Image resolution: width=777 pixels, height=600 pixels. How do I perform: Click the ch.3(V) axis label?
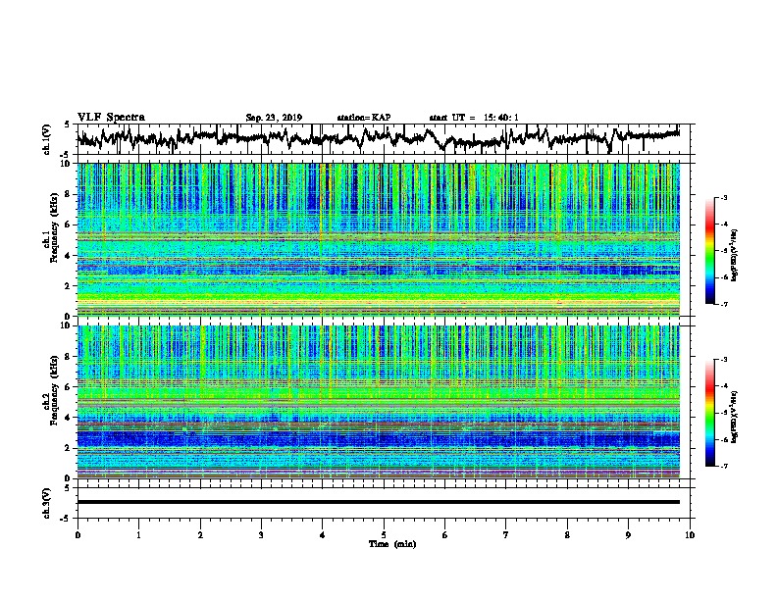tap(47, 503)
